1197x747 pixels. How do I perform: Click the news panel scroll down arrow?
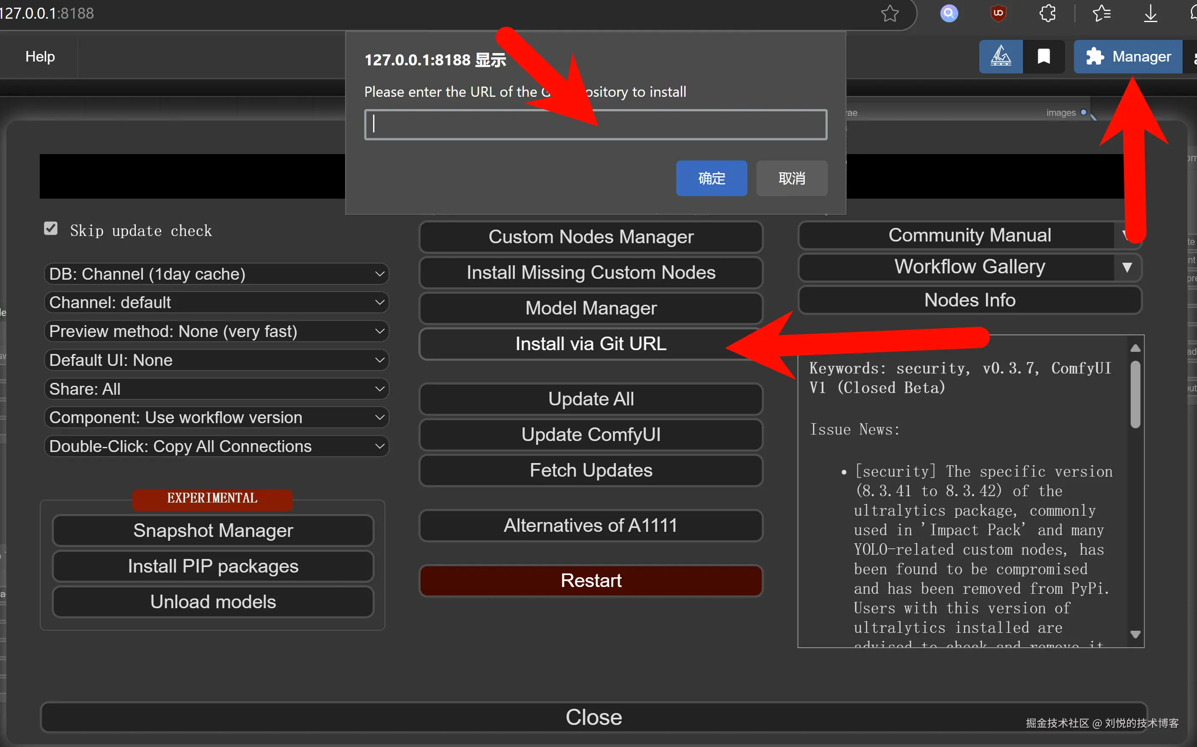tap(1135, 635)
